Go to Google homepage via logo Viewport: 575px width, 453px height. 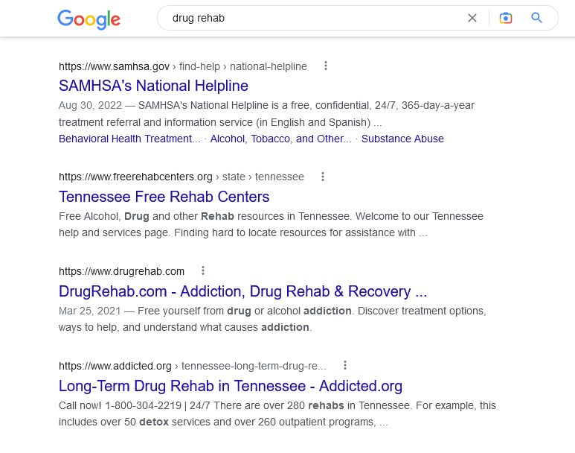click(89, 19)
